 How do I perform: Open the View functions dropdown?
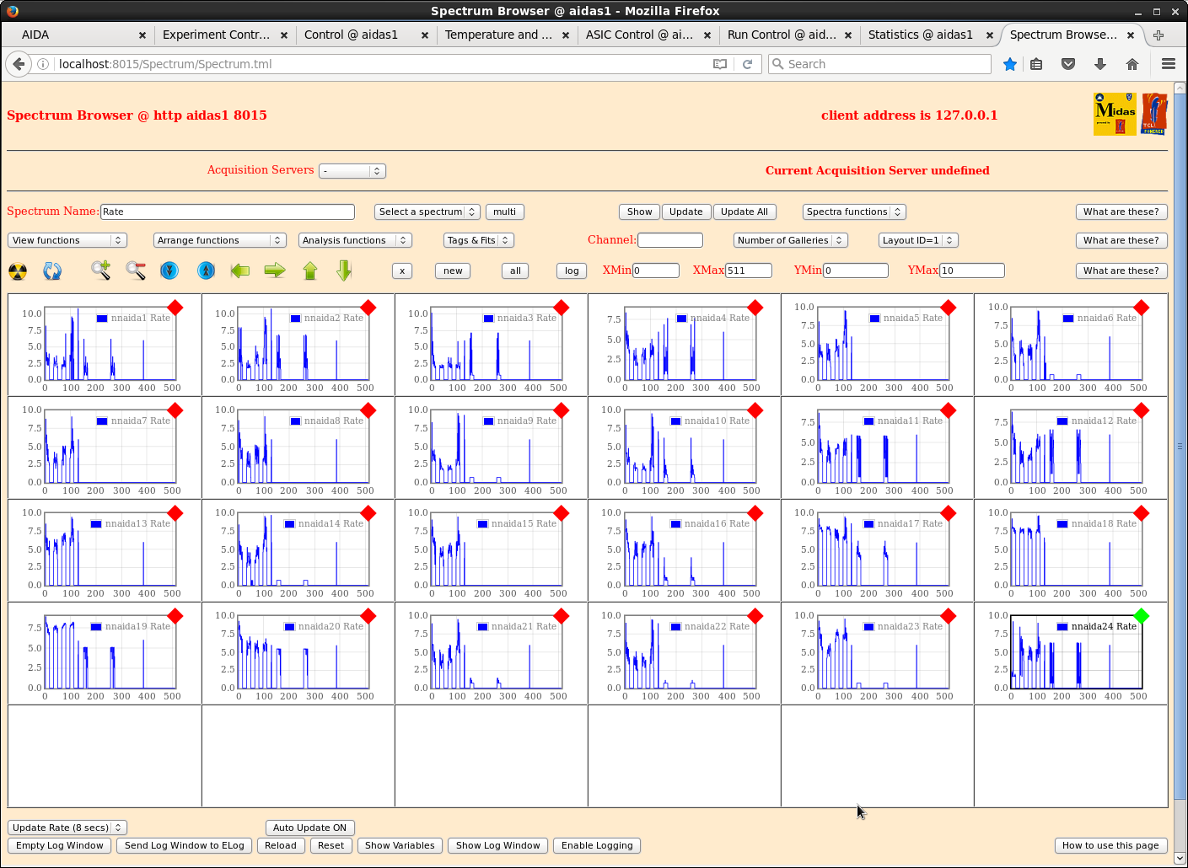(x=67, y=240)
